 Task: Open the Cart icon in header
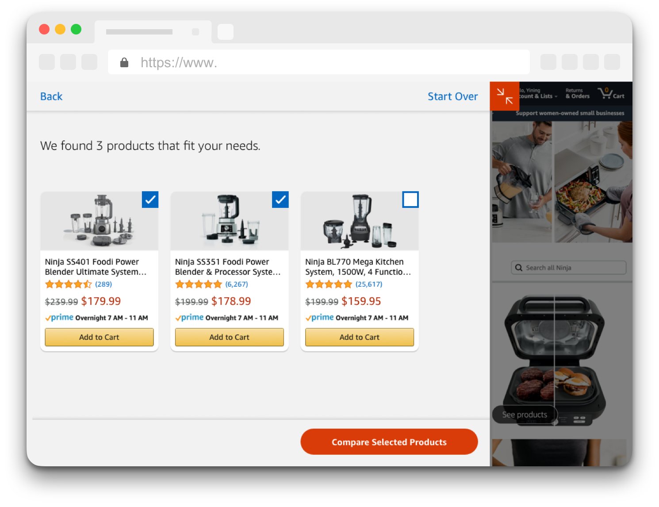pos(611,93)
